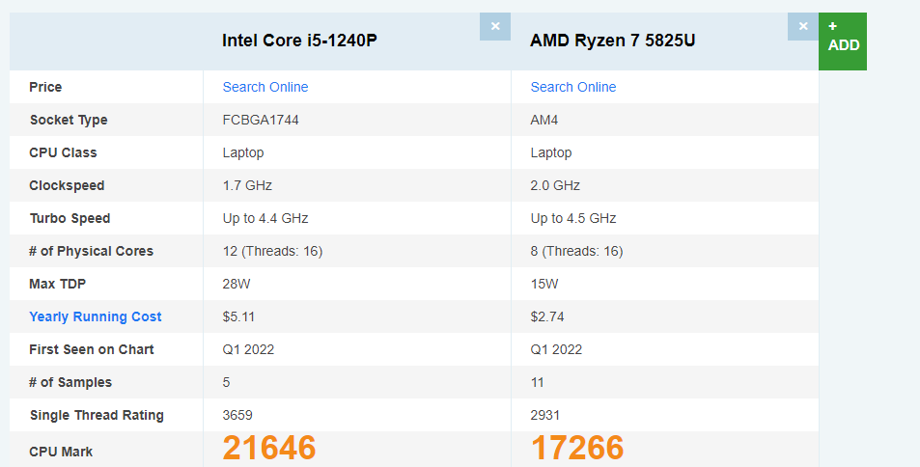Image resolution: width=920 pixels, height=467 pixels.
Task: Click the 8 (Threads: 16) cell
Action: tap(576, 251)
